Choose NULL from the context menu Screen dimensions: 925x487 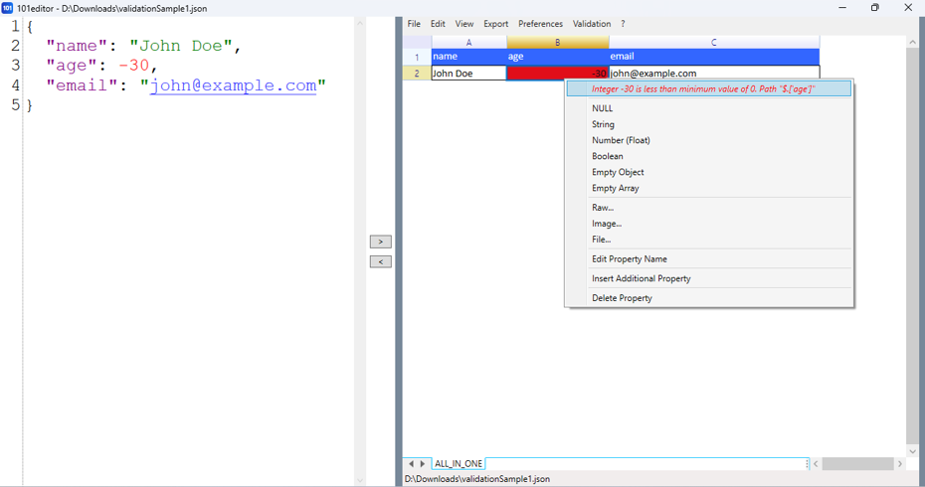708,108
